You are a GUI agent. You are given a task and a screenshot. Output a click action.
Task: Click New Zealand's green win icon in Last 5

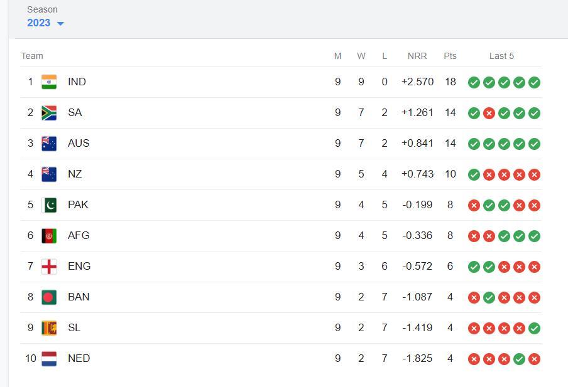[474, 175]
